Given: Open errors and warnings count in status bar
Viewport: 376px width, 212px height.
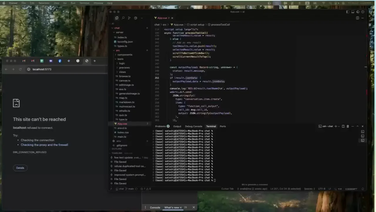Looking at the screenshot, I should click(145, 189).
